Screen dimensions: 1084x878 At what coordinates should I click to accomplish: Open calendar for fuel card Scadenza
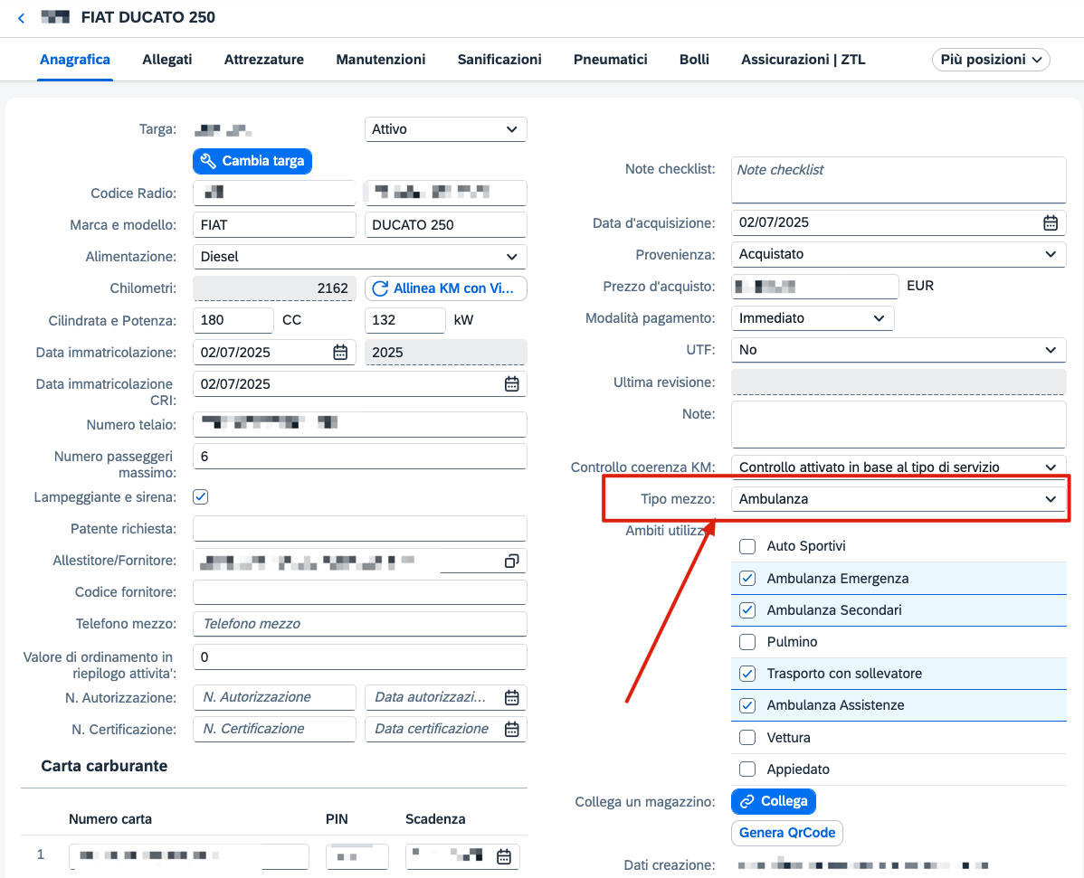pos(504,856)
